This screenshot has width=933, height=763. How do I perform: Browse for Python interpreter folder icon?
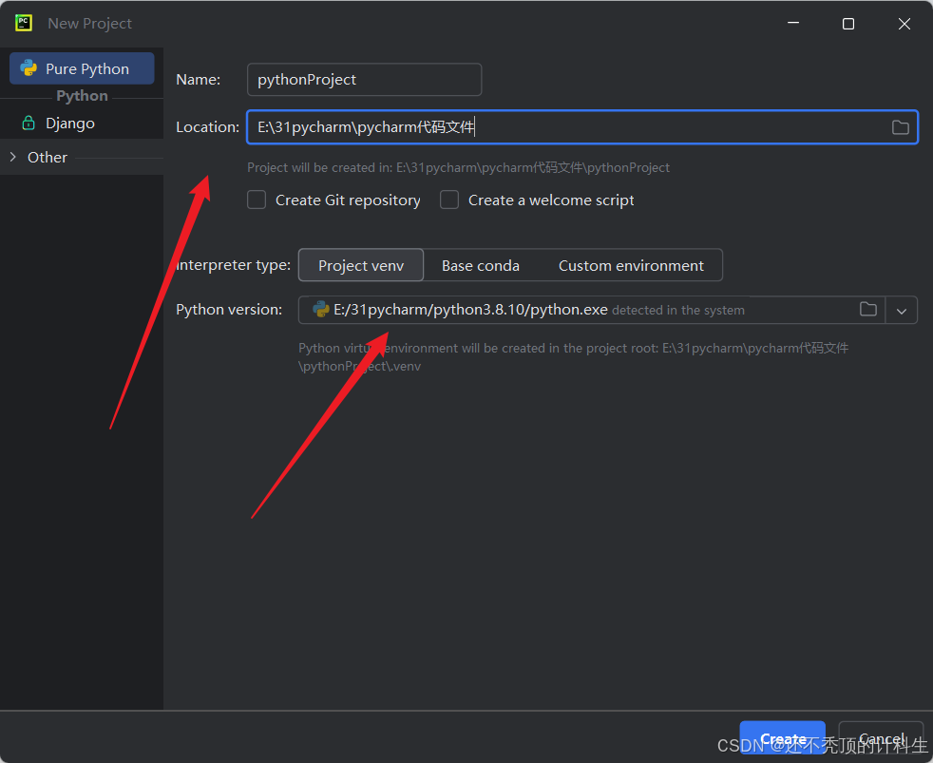coord(867,310)
